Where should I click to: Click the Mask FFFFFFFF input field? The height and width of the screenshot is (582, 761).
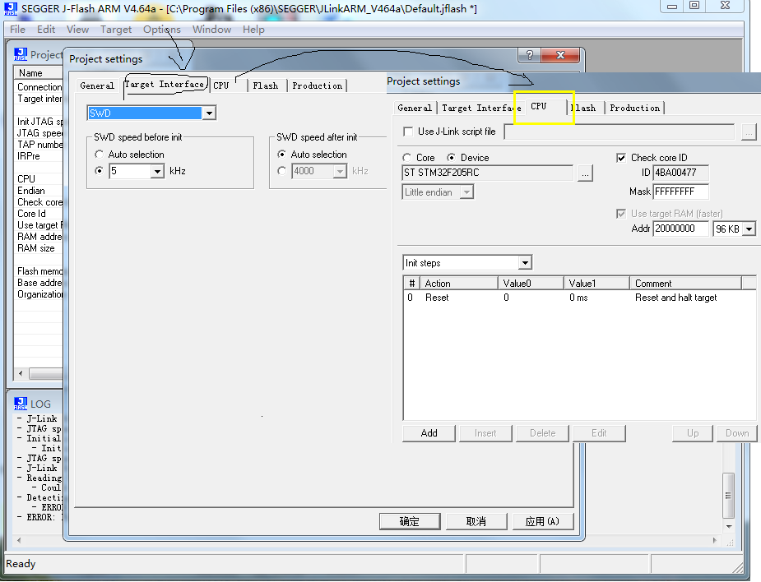coord(681,192)
